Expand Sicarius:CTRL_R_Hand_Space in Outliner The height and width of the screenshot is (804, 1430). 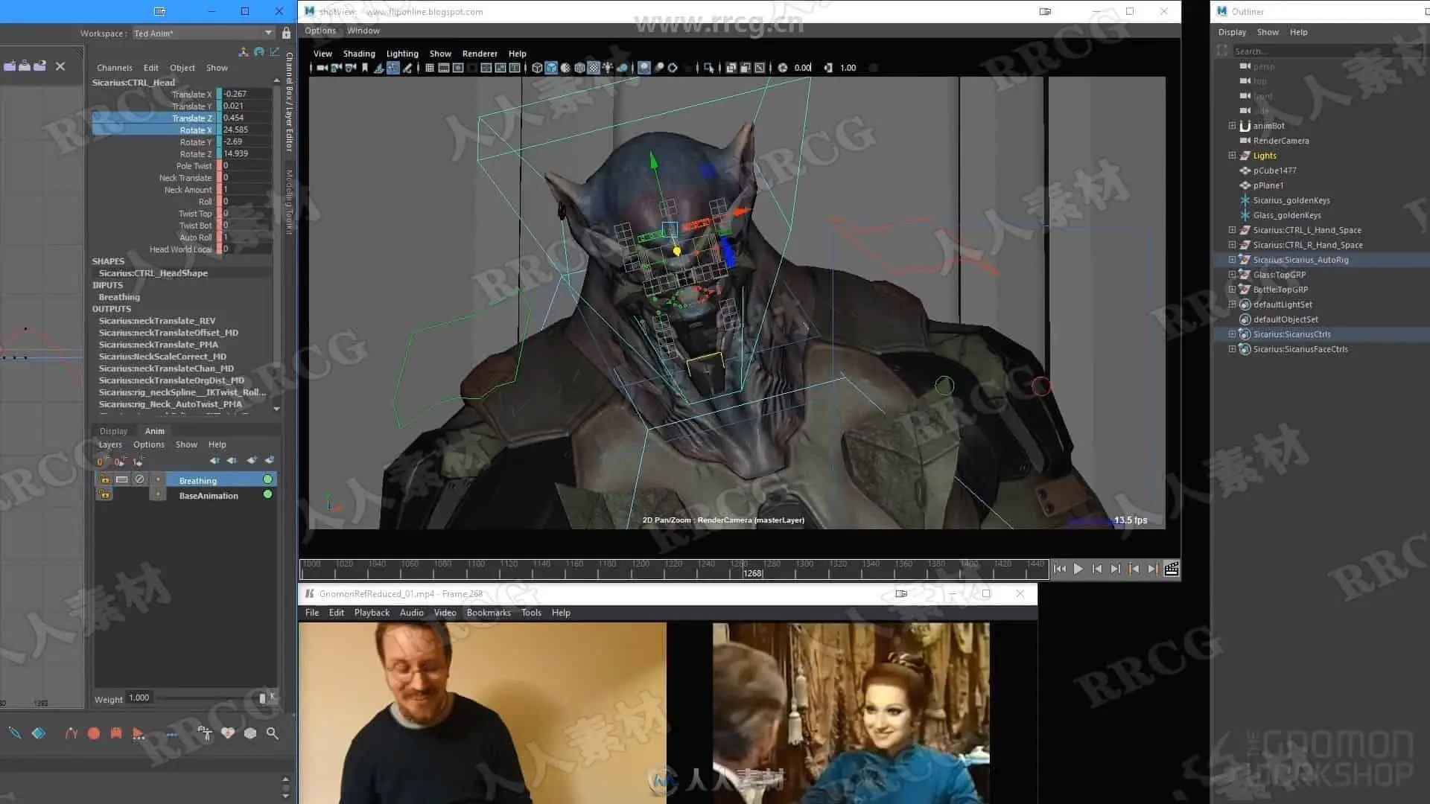point(1232,245)
